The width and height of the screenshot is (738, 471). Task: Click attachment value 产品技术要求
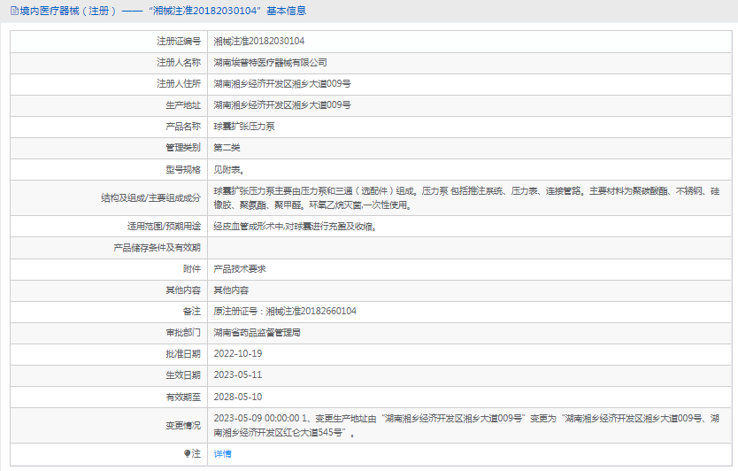tap(240, 268)
